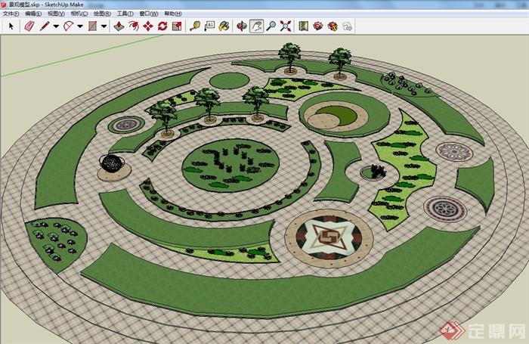The width and height of the screenshot is (529, 344).
Task: Open the Arc tool dropdown arrow
Action: tap(79, 26)
